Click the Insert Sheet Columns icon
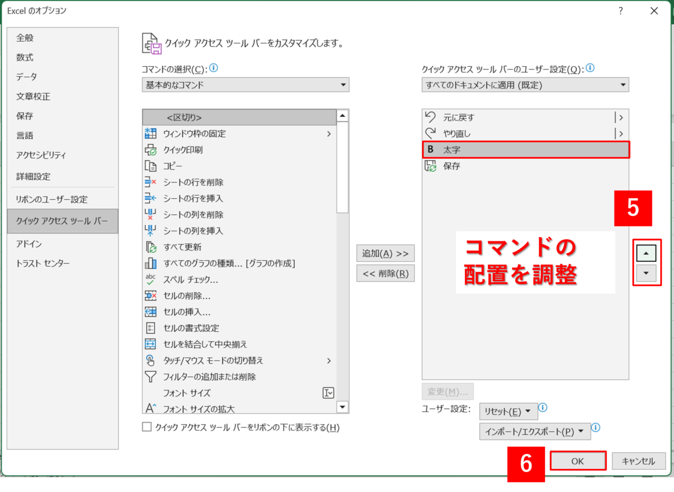This screenshot has height=492, width=674. tap(151, 231)
